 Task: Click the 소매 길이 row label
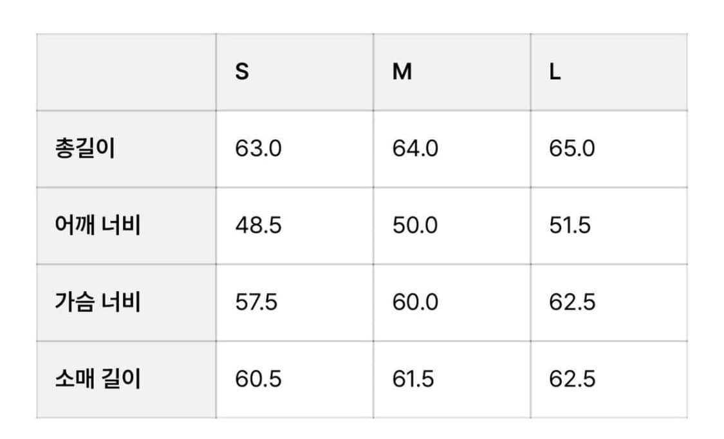[x=98, y=378]
